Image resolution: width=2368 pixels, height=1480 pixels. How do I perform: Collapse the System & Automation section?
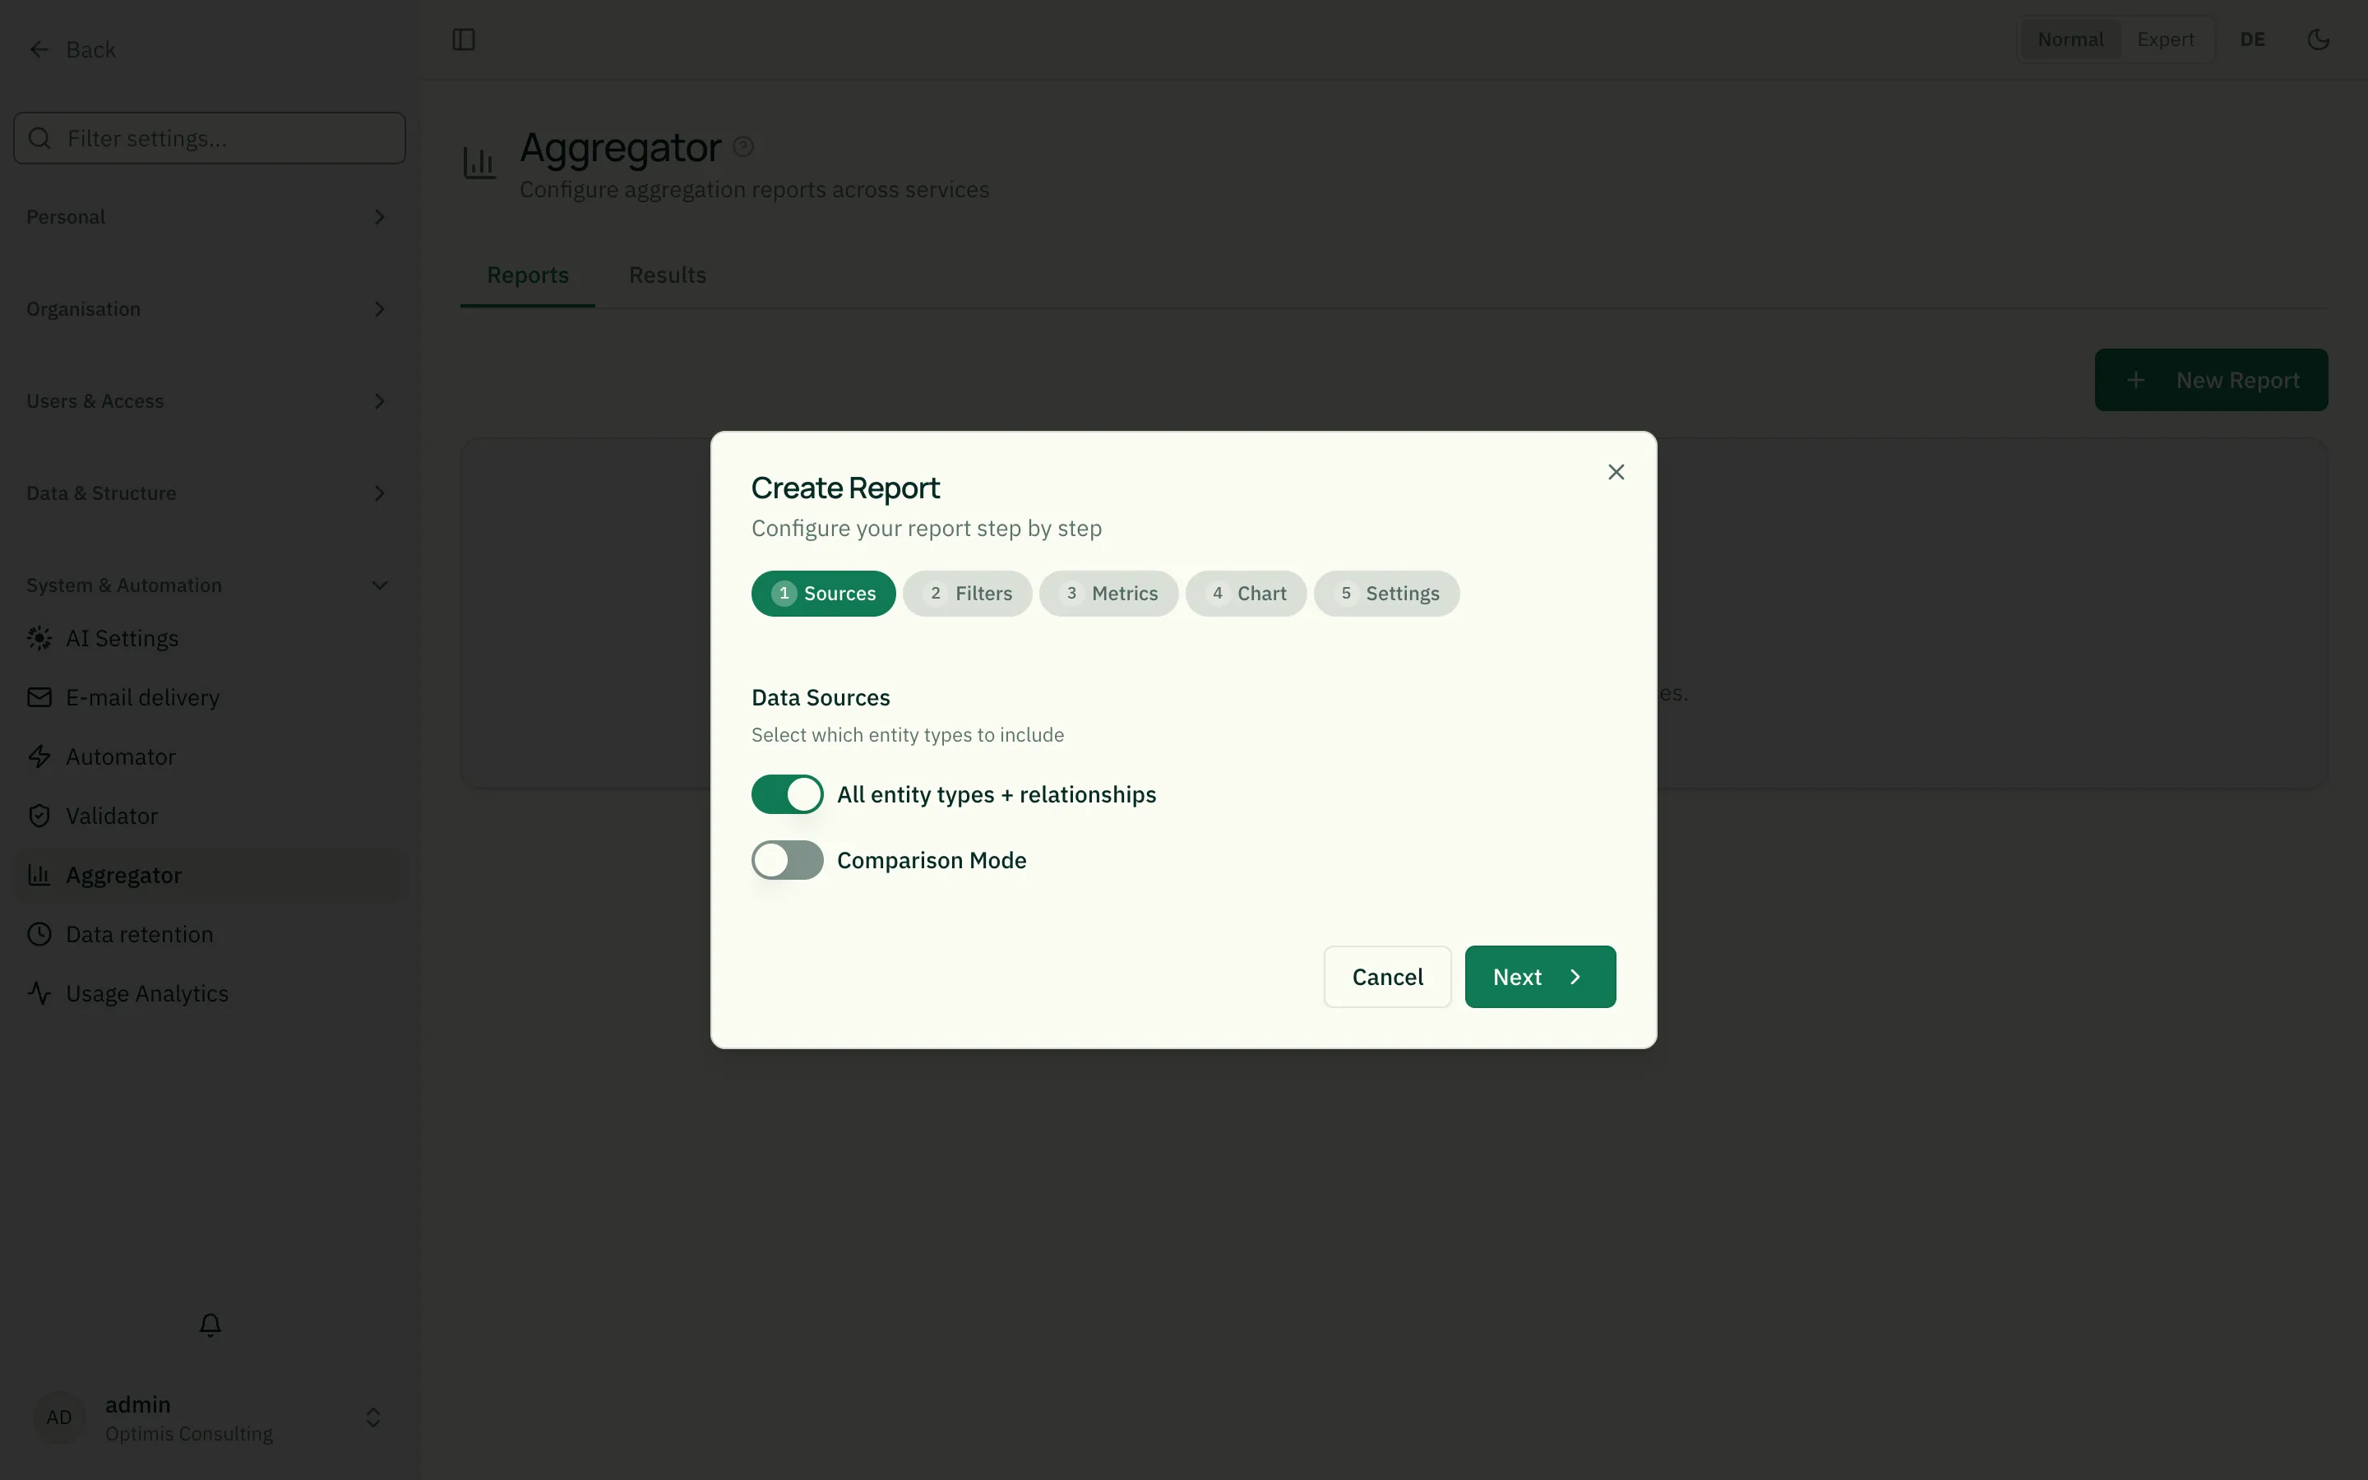coord(208,585)
